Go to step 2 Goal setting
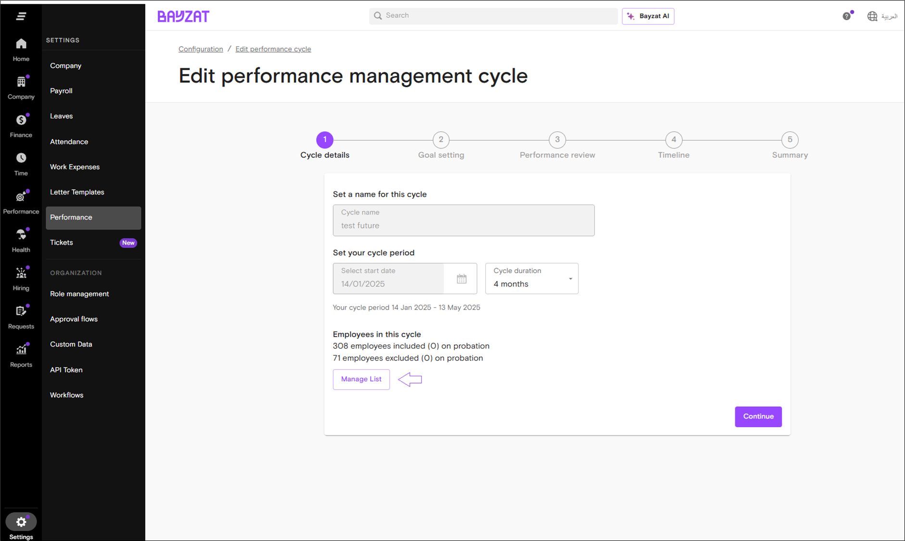The width and height of the screenshot is (905, 541). [440, 140]
